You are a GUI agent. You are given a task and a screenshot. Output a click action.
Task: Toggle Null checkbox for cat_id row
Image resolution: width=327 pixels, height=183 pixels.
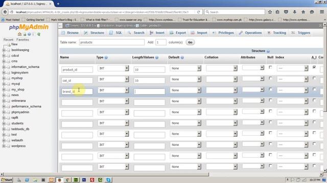[270, 78]
